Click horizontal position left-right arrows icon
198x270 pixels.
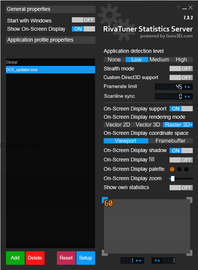(138, 261)
